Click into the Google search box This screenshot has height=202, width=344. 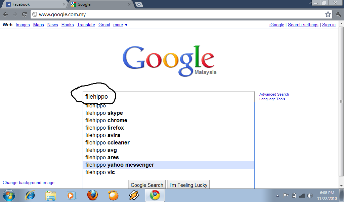click(169, 97)
